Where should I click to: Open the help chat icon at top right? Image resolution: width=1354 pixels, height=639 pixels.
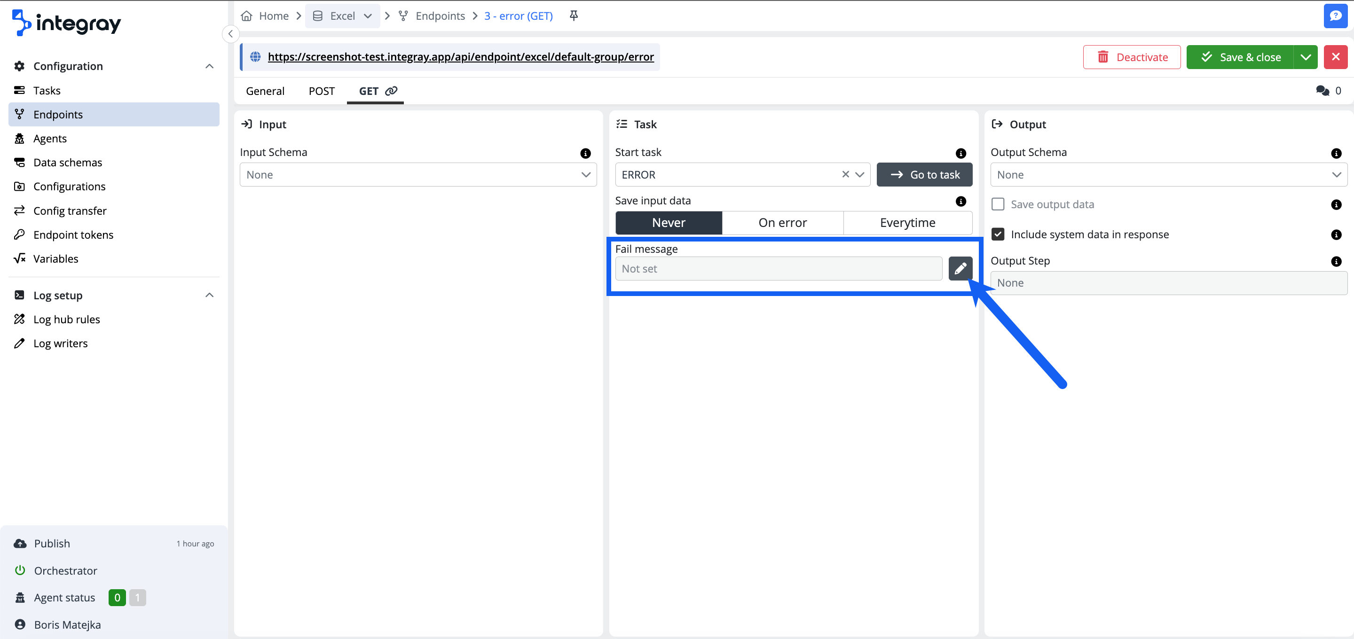1335,16
